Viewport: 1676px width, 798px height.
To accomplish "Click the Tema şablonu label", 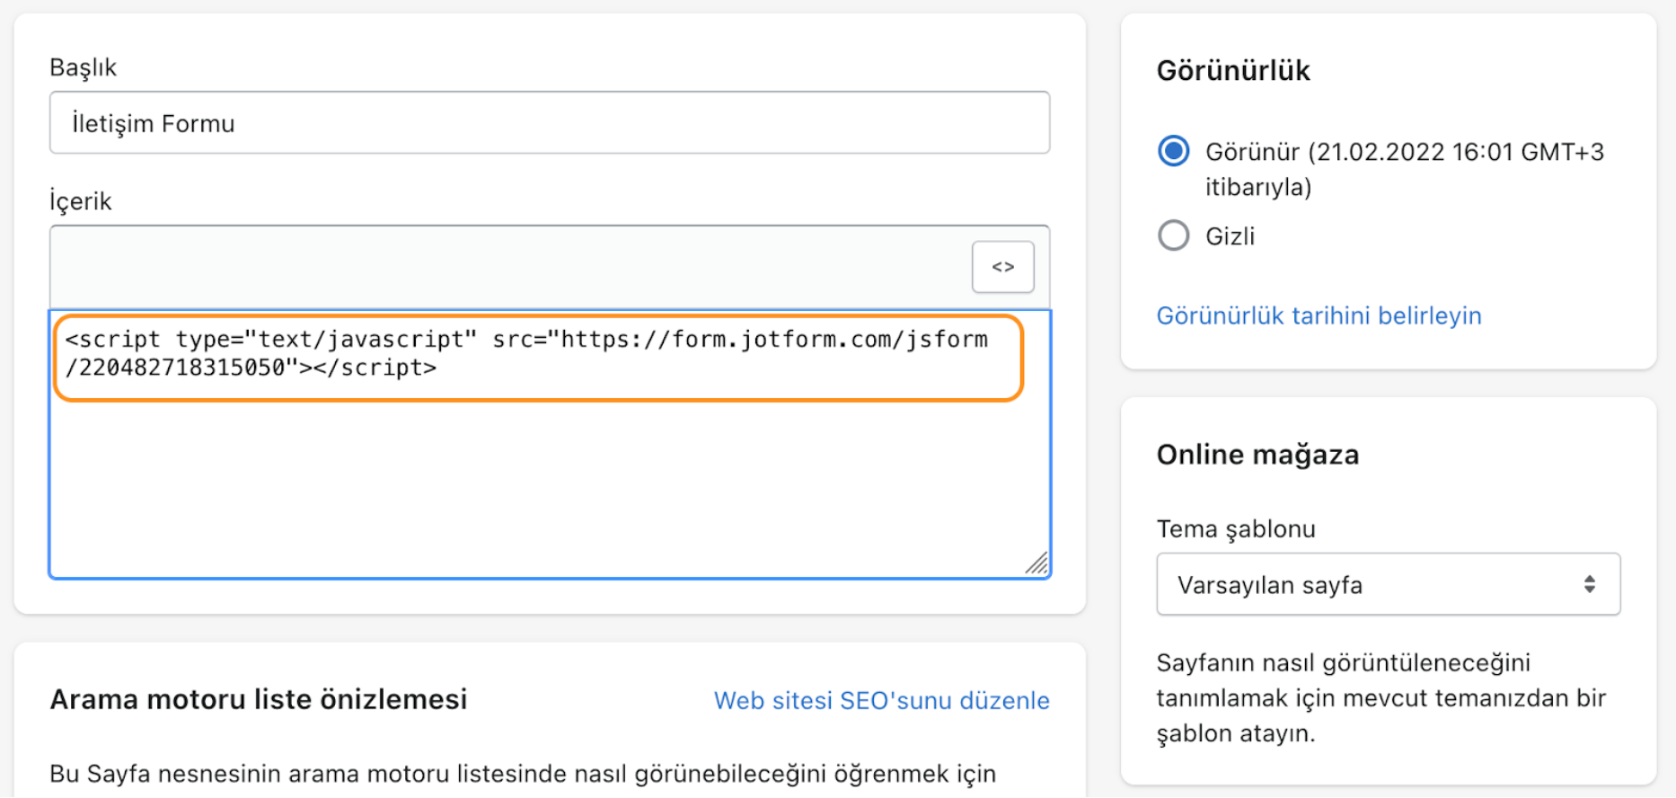I will (x=1236, y=529).
